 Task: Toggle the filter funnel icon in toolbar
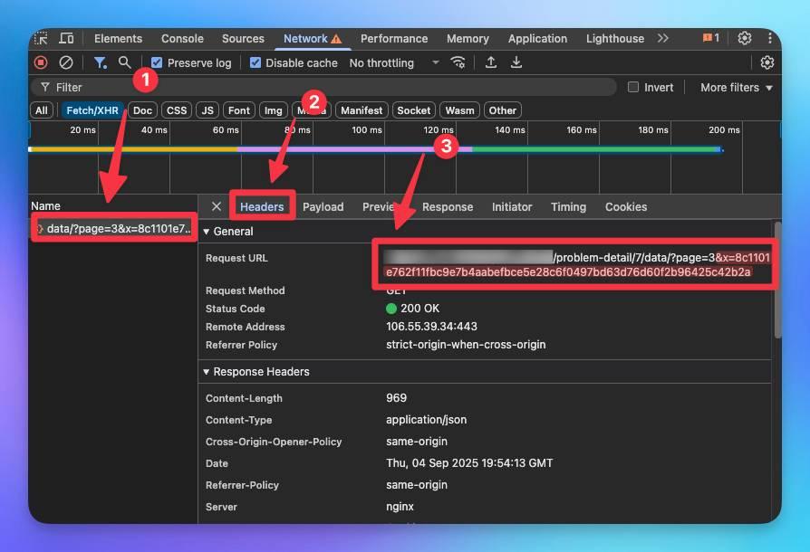(x=101, y=63)
